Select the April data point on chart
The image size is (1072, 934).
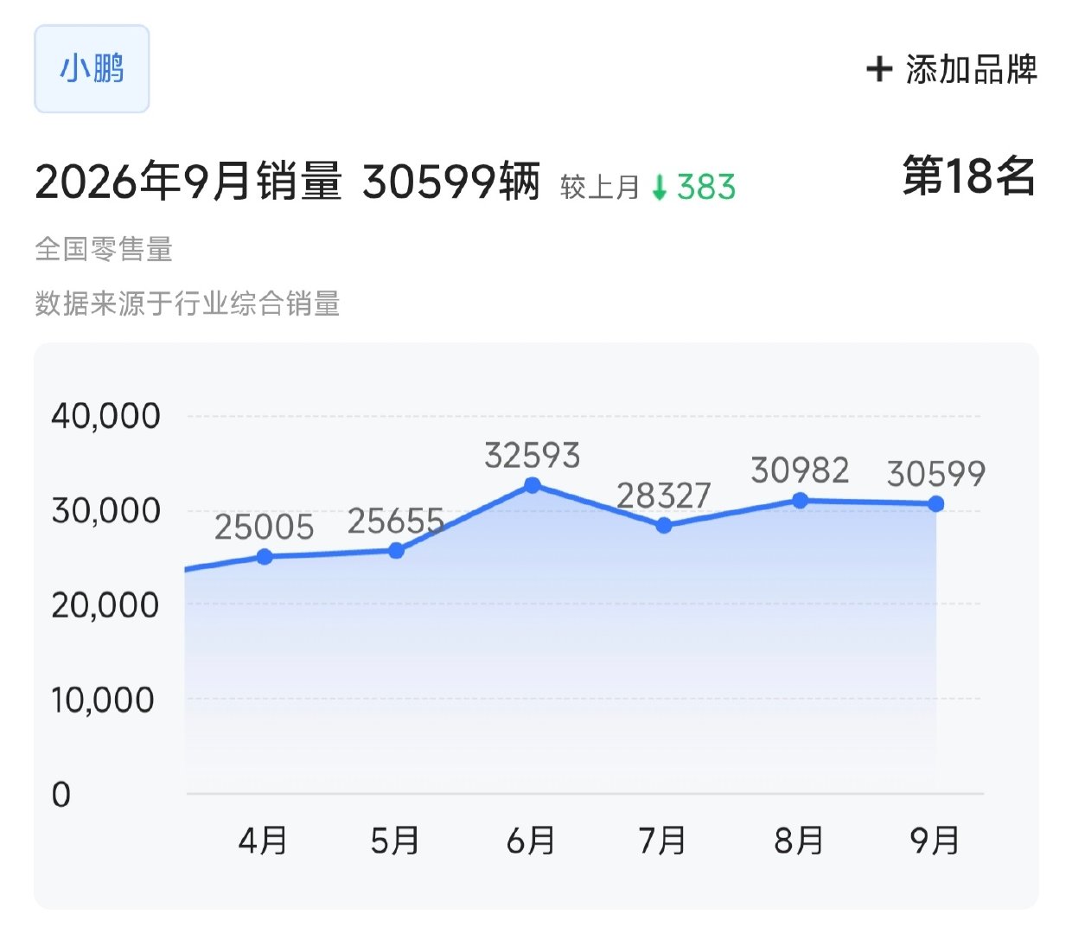tap(265, 557)
